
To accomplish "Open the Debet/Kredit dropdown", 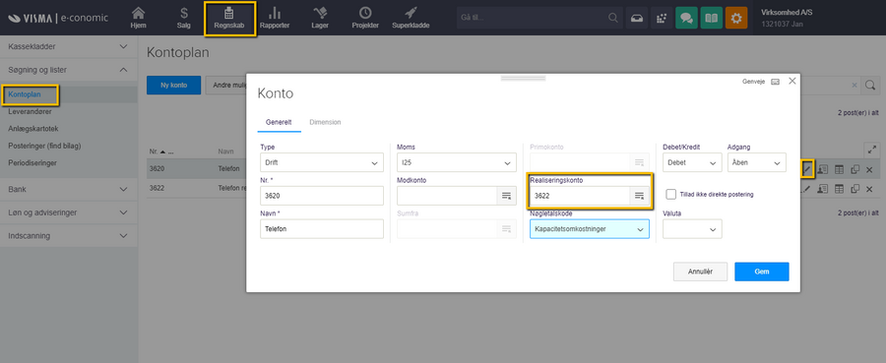I will 692,162.
